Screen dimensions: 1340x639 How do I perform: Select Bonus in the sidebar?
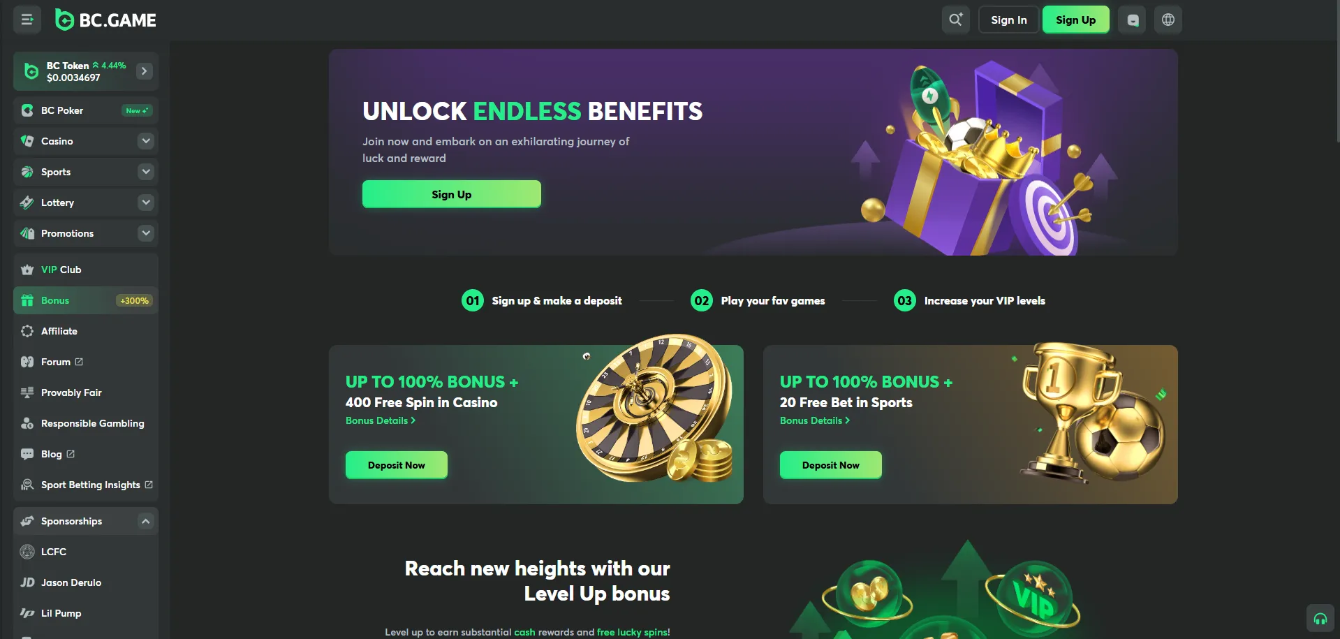[x=86, y=300]
